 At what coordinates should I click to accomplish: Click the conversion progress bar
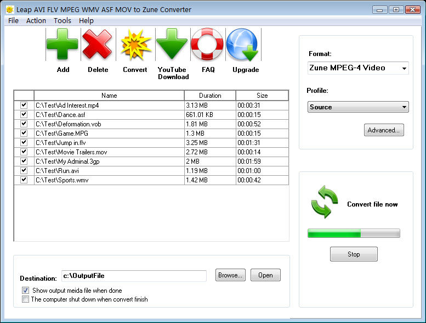coord(354,233)
